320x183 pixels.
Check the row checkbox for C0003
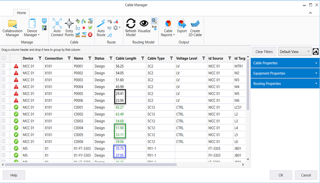click(x=4, y=121)
